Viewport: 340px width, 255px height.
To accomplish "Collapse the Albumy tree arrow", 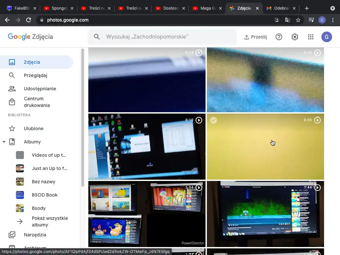I will click(4, 142).
